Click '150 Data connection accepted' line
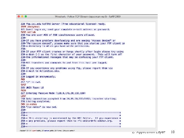Screen dimensions: 184x138 click(x=69, y=99)
